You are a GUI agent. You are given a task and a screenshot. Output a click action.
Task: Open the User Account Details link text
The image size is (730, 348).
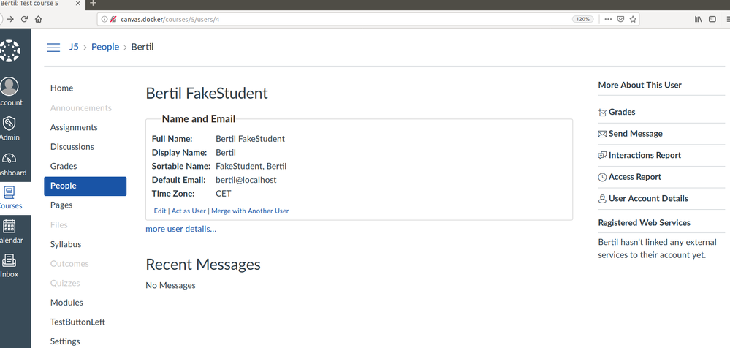click(x=649, y=198)
